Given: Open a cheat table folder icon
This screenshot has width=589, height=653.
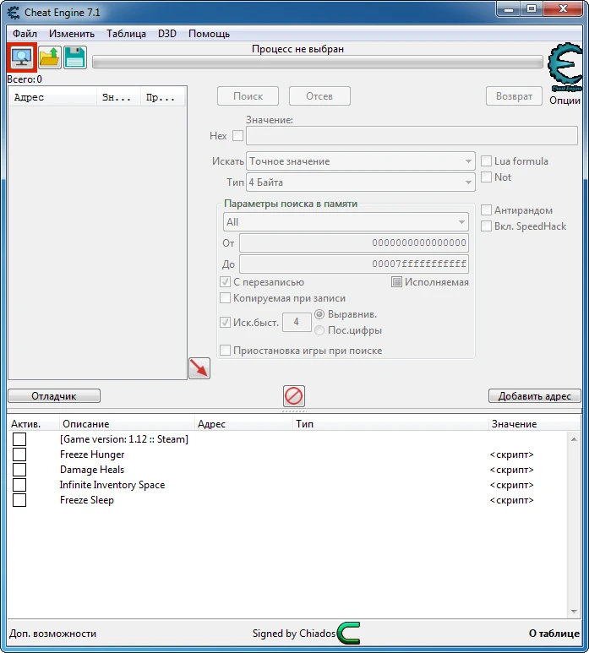Looking at the screenshot, I should (x=50, y=57).
